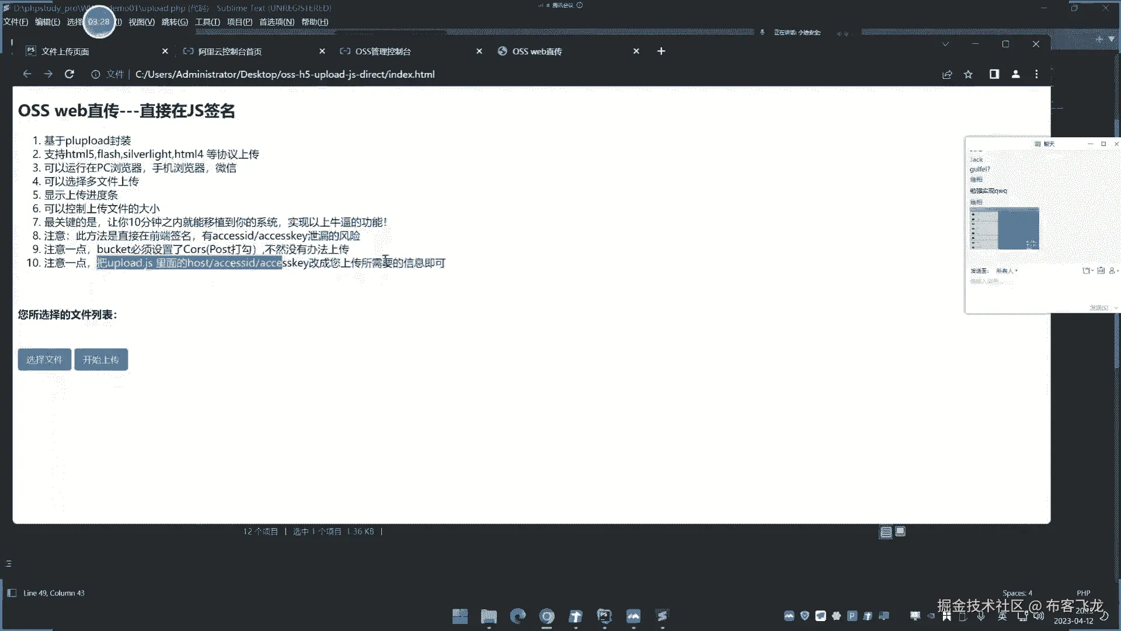Expand the send button options arrow in chat
Screen dimensions: 1121x631
point(1116,308)
